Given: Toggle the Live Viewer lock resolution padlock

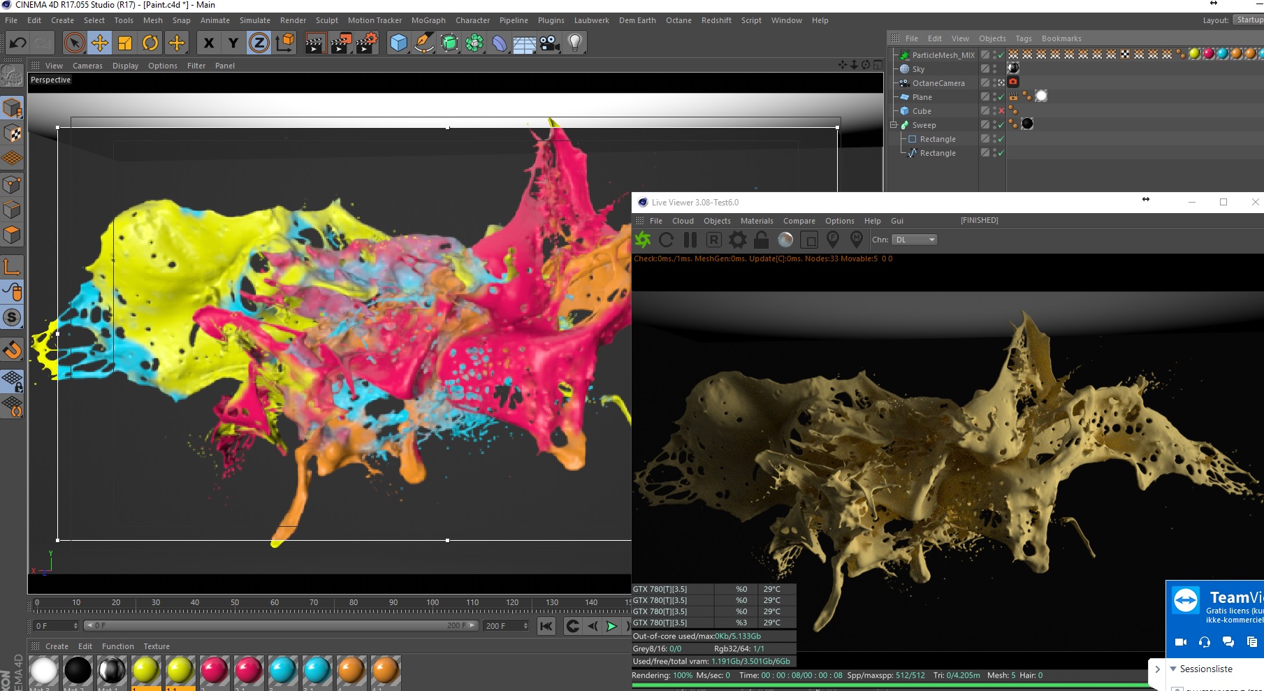Looking at the screenshot, I should click(762, 240).
